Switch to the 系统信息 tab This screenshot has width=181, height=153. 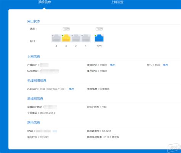[x=45, y=2]
